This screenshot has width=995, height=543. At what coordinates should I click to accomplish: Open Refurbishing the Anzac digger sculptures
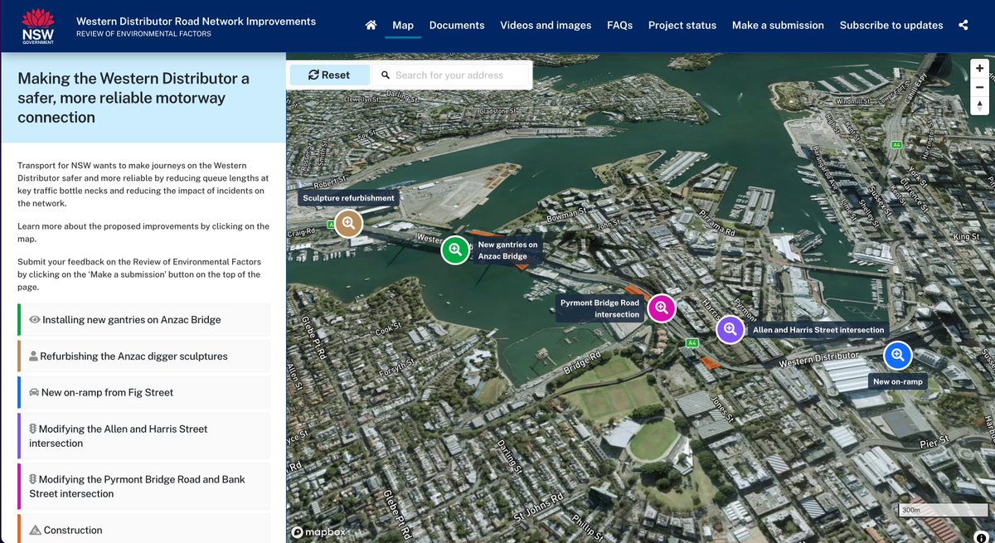(x=143, y=356)
